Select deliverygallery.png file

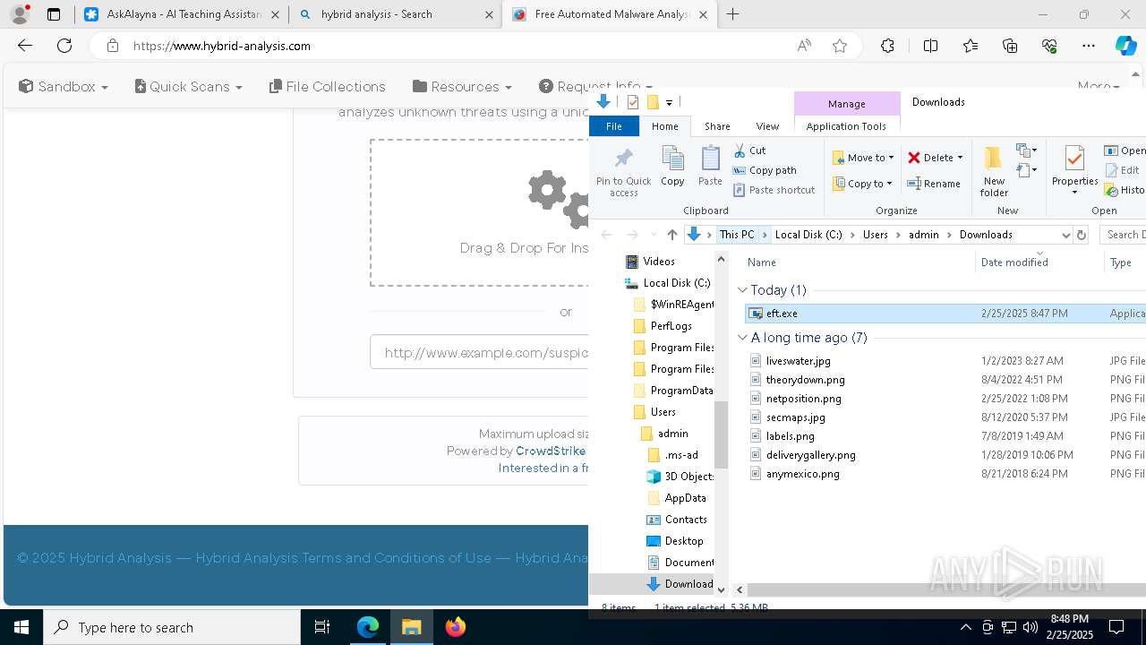(810, 455)
